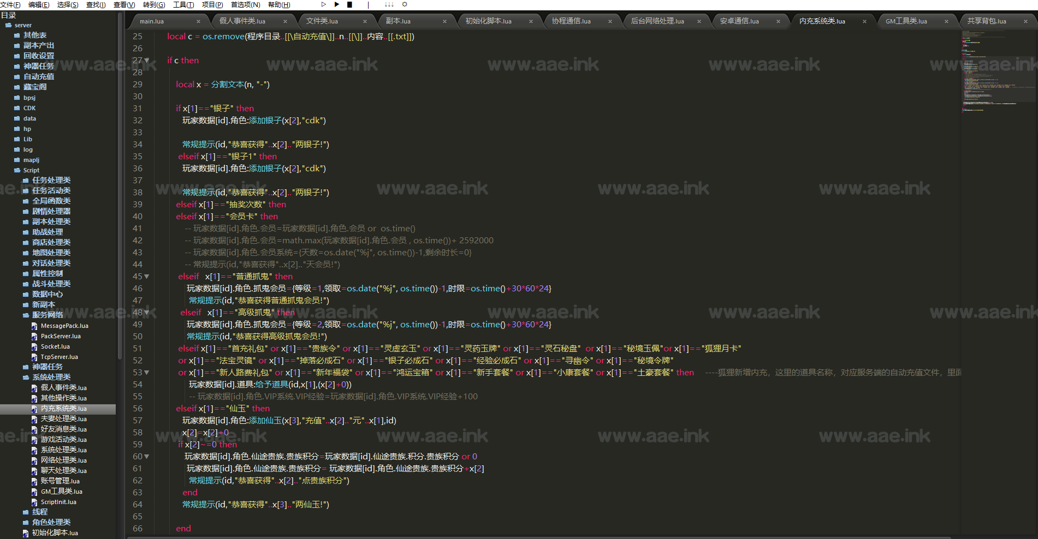Open GM工具类.lua in the file tree
The width and height of the screenshot is (1038, 539).
pyautogui.click(x=62, y=492)
